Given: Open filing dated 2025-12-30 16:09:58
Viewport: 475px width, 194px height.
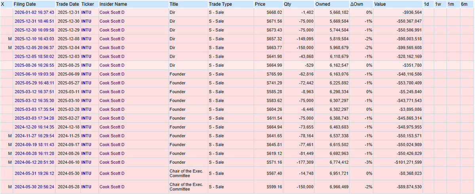Looking at the screenshot, I should tap(34, 30).
